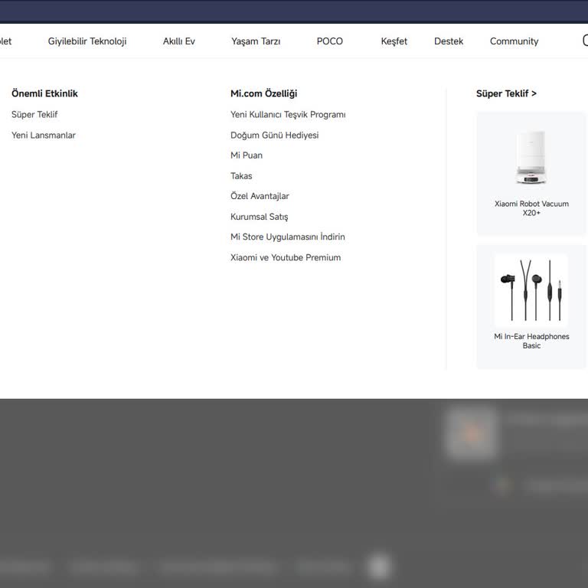The height and width of the screenshot is (588, 588).
Task: Open Özel Avantajlar link
Action: (x=260, y=196)
